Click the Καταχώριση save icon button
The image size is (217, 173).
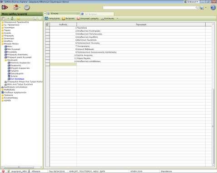point(52,19)
